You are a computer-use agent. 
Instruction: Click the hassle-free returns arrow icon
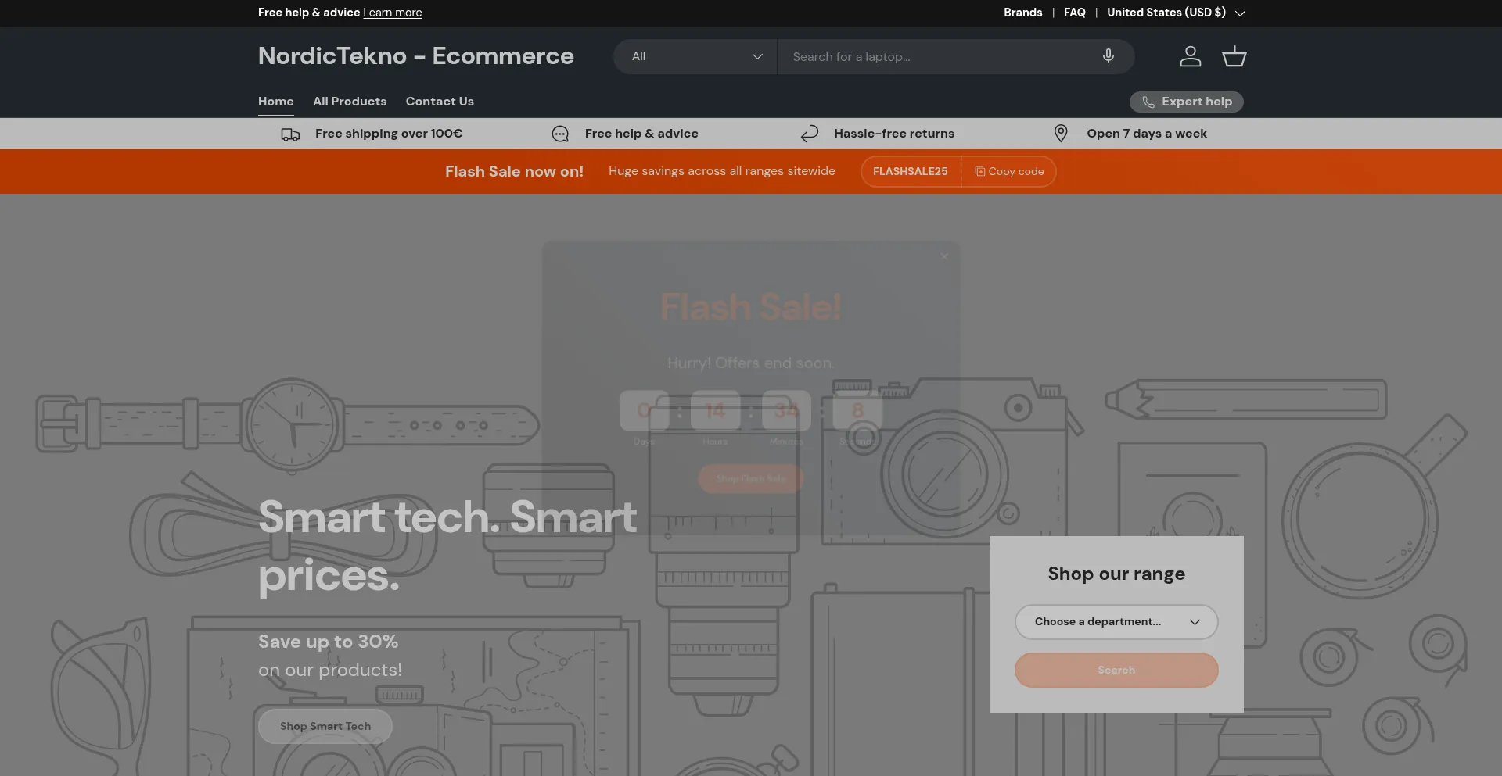click(810, 134)
